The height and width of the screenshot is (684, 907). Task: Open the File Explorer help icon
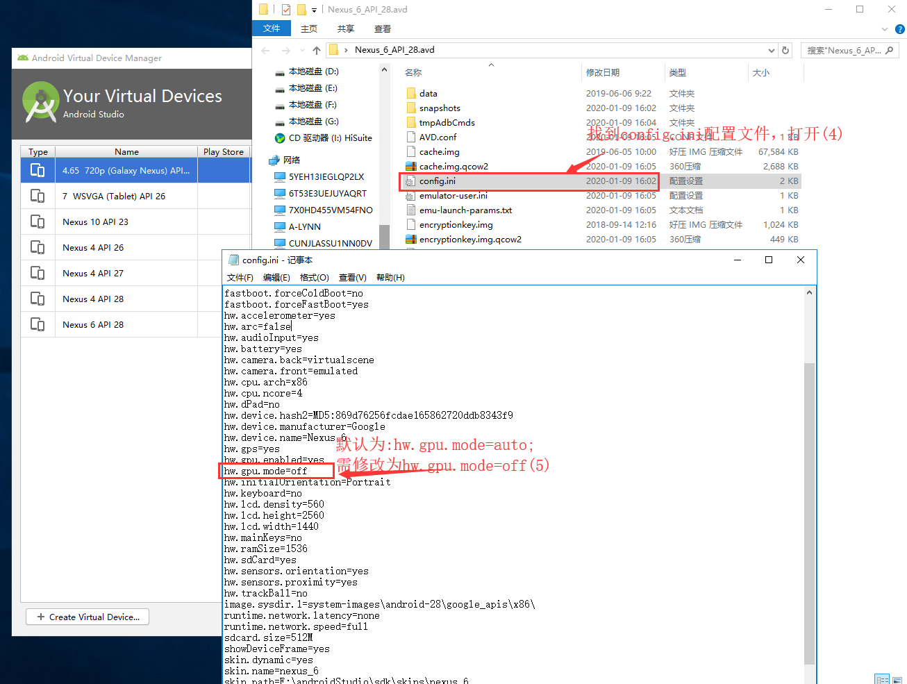pos(900,29)
